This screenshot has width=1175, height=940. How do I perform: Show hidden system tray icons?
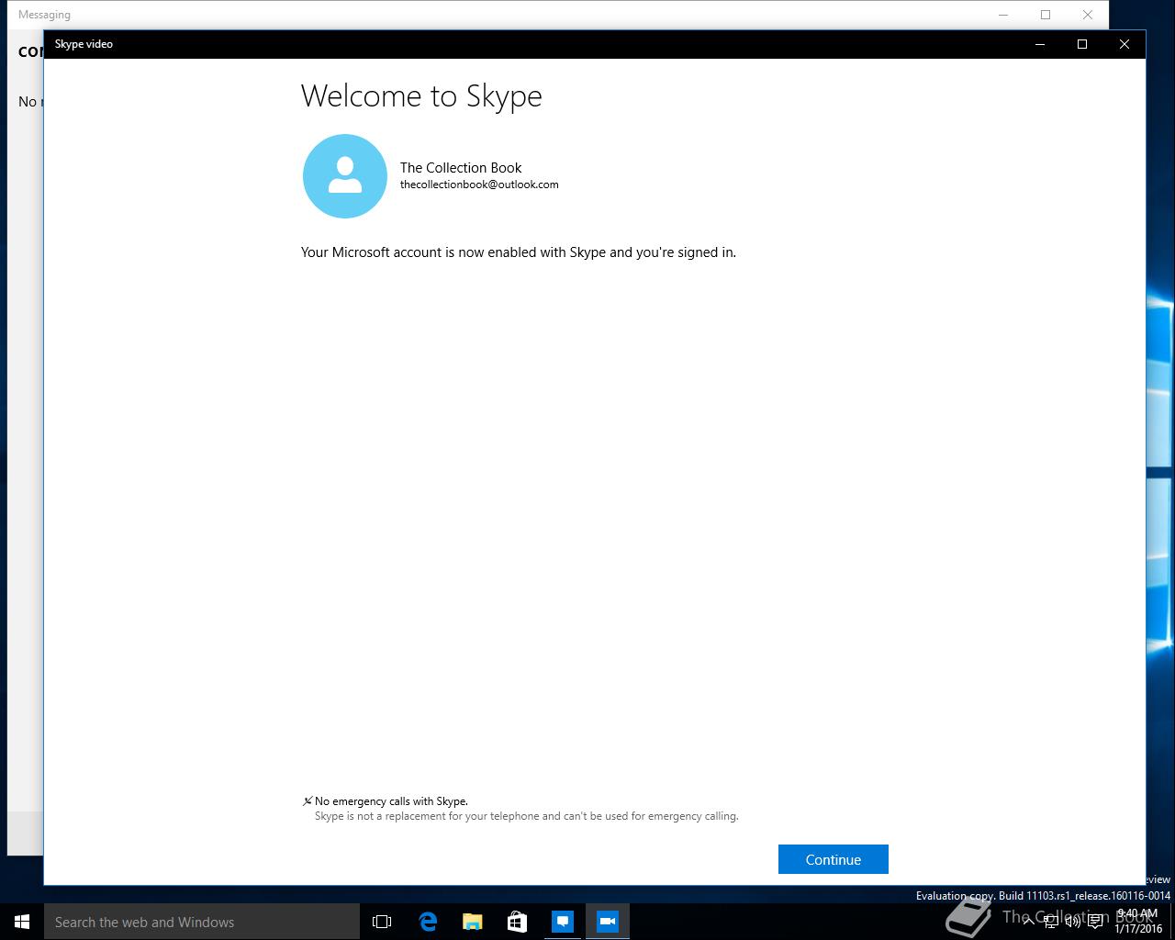[x=1028, y=922]
